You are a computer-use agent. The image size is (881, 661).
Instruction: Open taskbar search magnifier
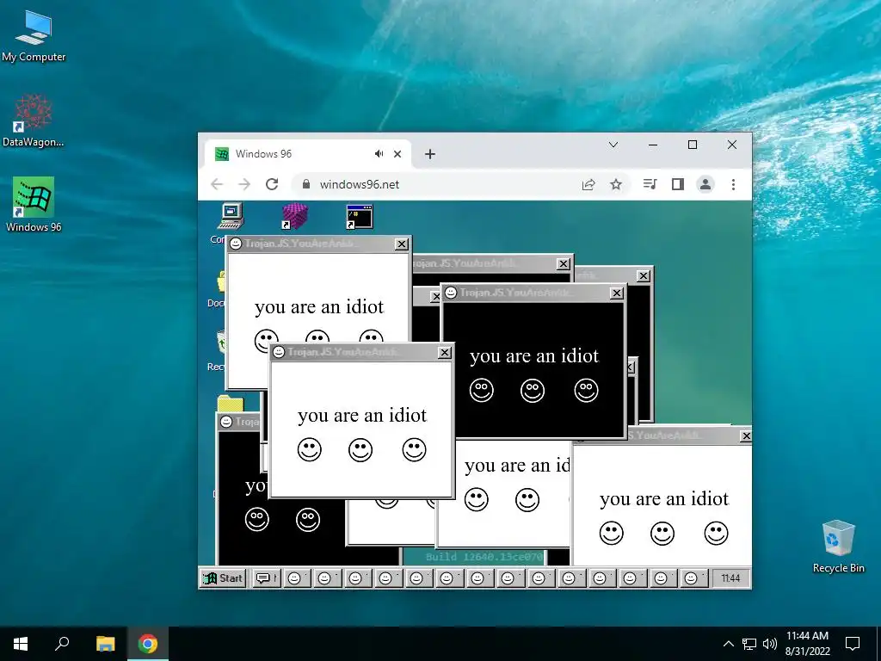click(62, 644)
